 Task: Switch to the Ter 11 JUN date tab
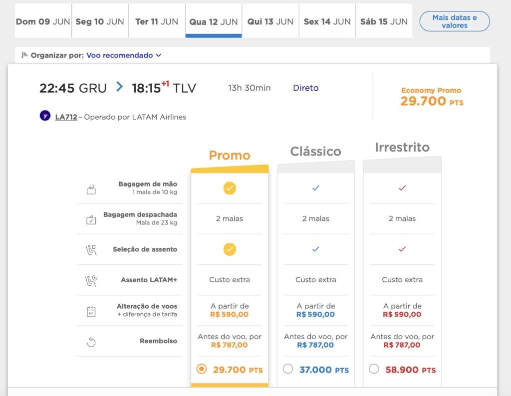click(157, 21)
